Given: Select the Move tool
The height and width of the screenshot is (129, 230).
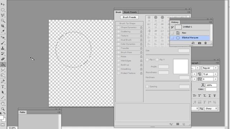Looking at the screenshot, I should pyautogui.click(x=3, y=4).
